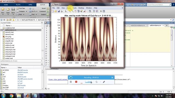
Task: Switch to the APPS ribbon tab
Action: (x=30, y=5)
